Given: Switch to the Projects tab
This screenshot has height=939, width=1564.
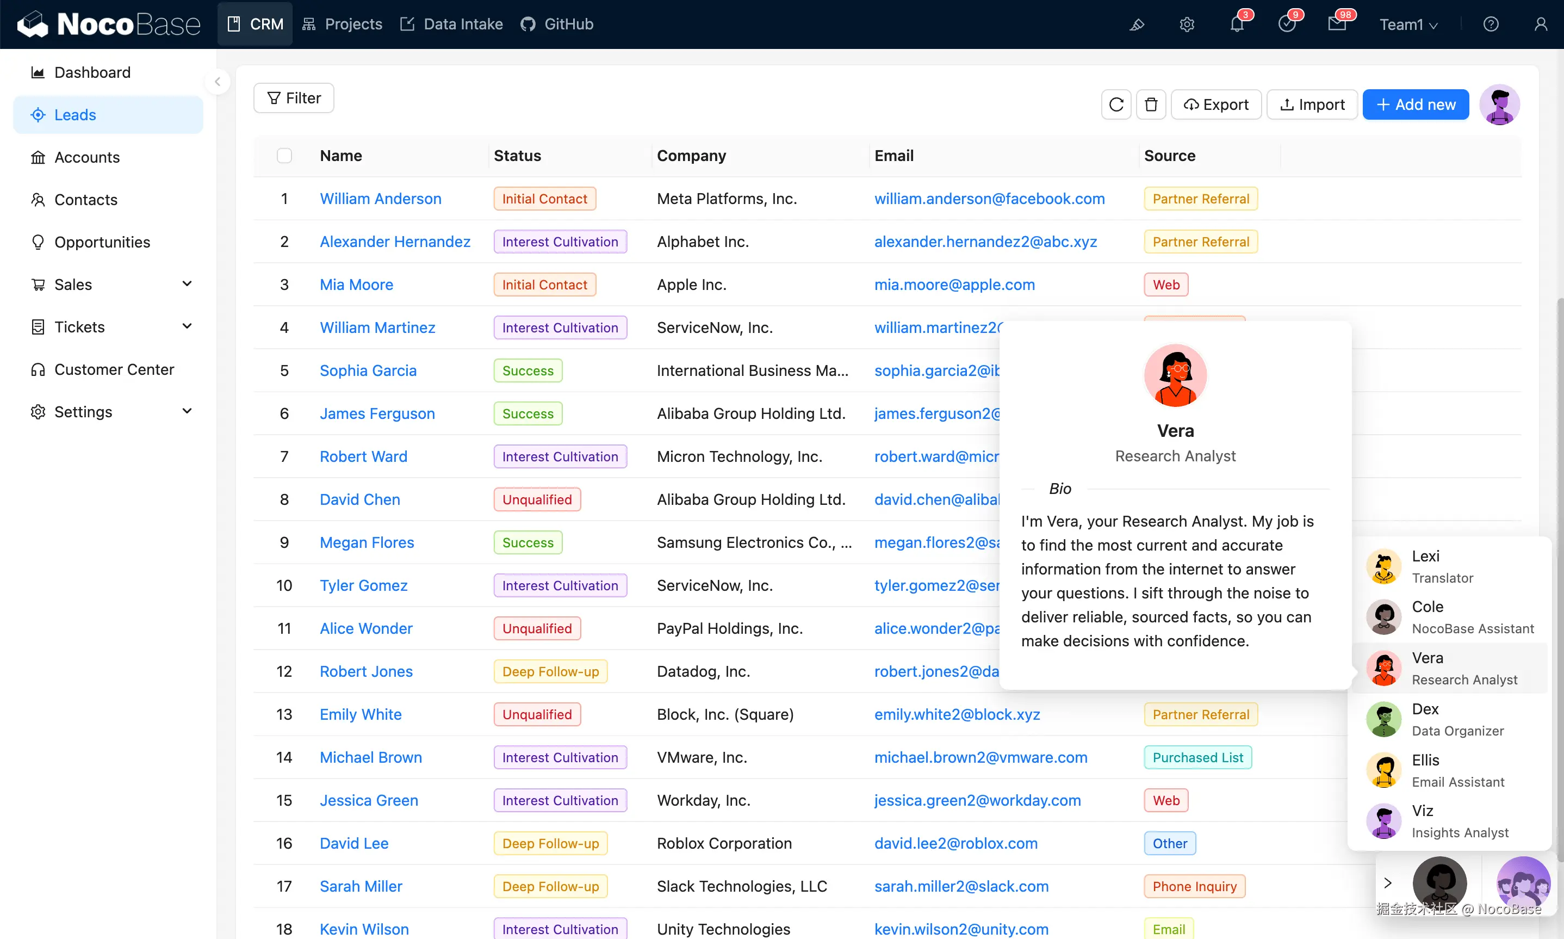Looking at the screenshot, I should (342, 24).
